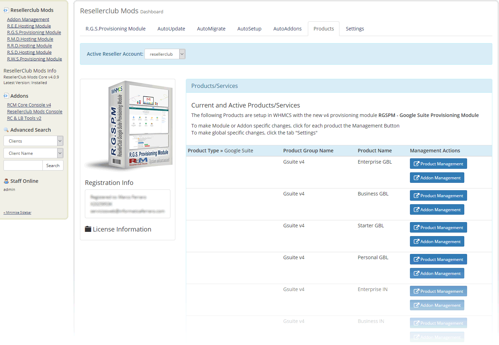This screenshot has height=345, width=499.
Task: Click the Resellerclub Mods sidebar header icon
Action: click(x=6, y=10)
